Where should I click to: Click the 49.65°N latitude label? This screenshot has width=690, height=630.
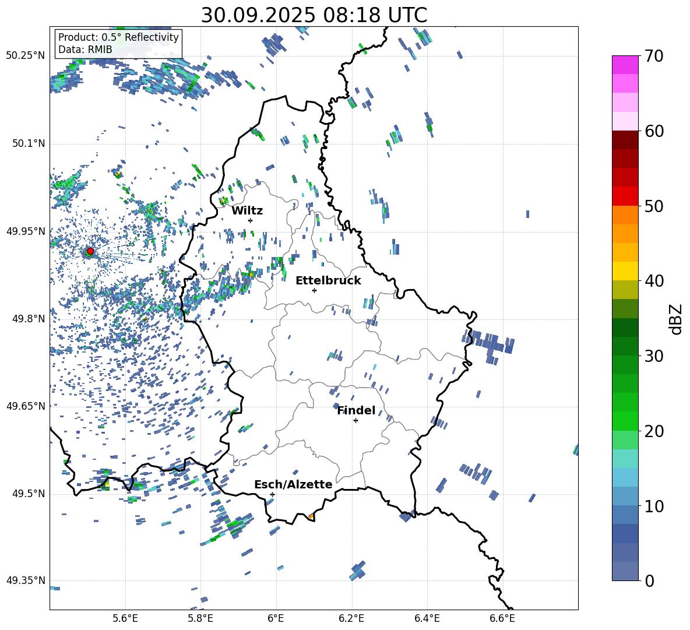coord(26,406)
